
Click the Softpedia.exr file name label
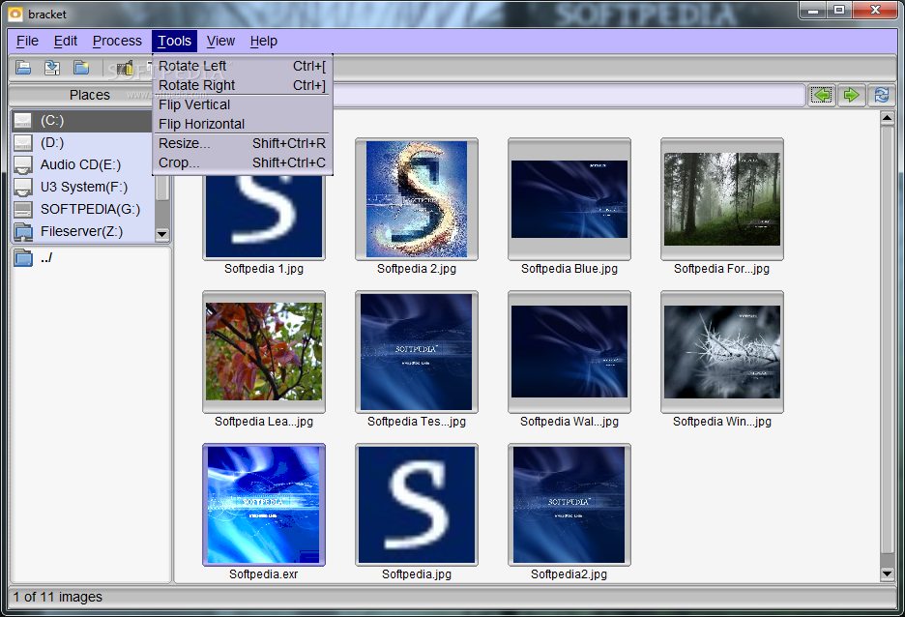(x=264, y=574)
